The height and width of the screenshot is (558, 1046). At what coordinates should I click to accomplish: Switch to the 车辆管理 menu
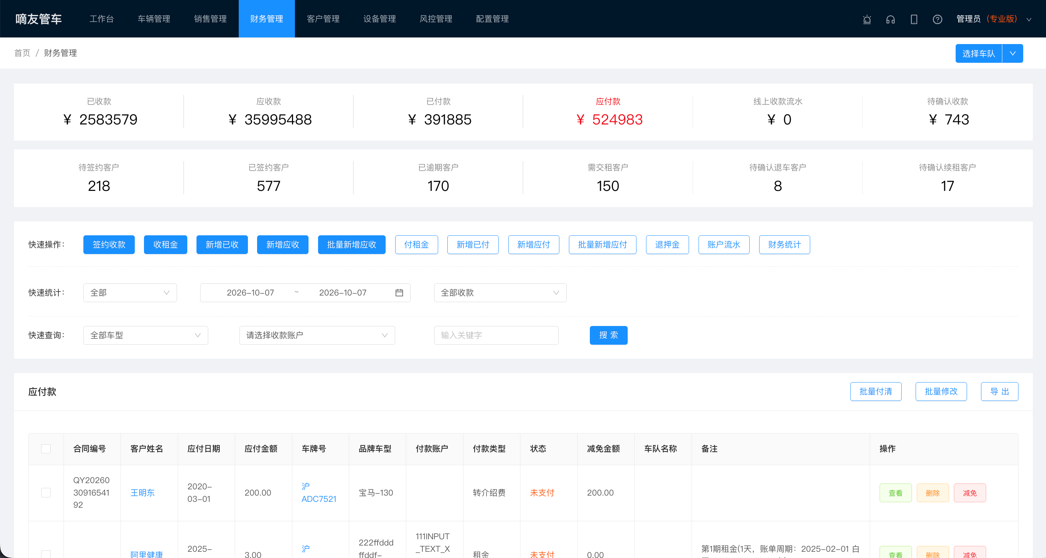click(154, 19)
